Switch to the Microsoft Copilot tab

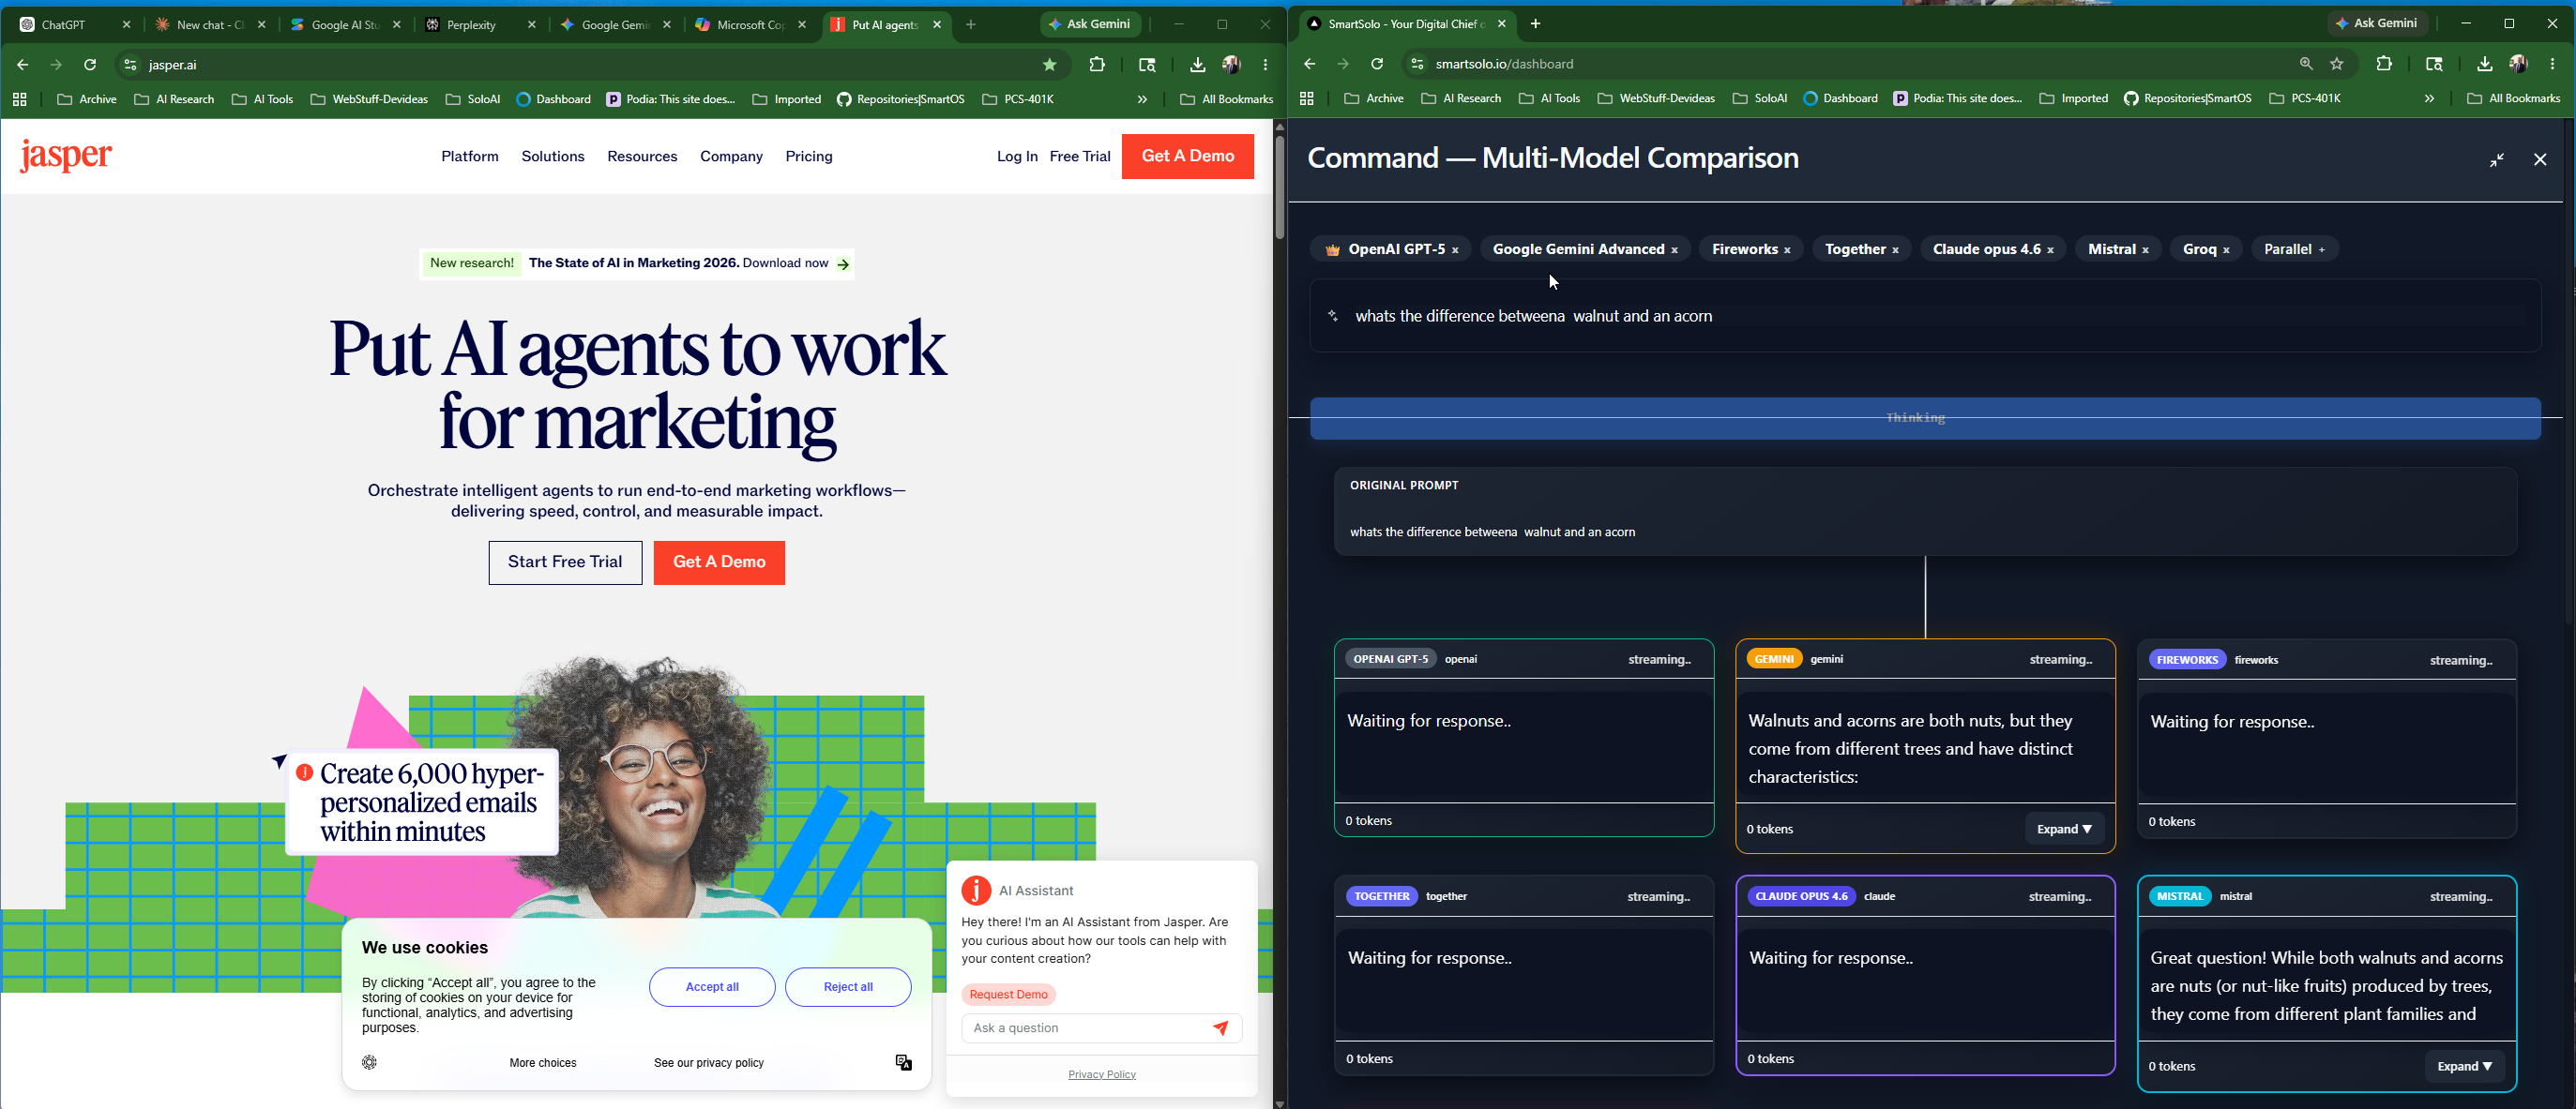click(x=750, y=25)
